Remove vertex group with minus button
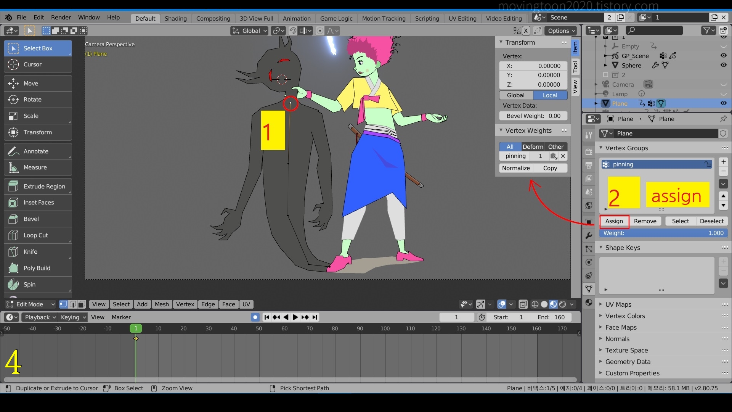Image resolution: width=732 pixels, height=412 pixels. tap(723, 171)
